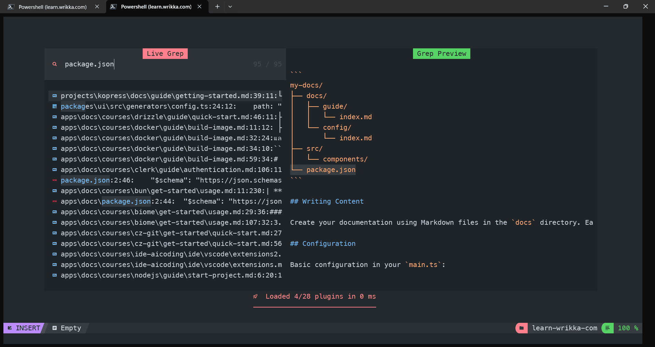
Task: Click the ## Configuration heading
Action: pyautogui.click(x=323, y=243)
